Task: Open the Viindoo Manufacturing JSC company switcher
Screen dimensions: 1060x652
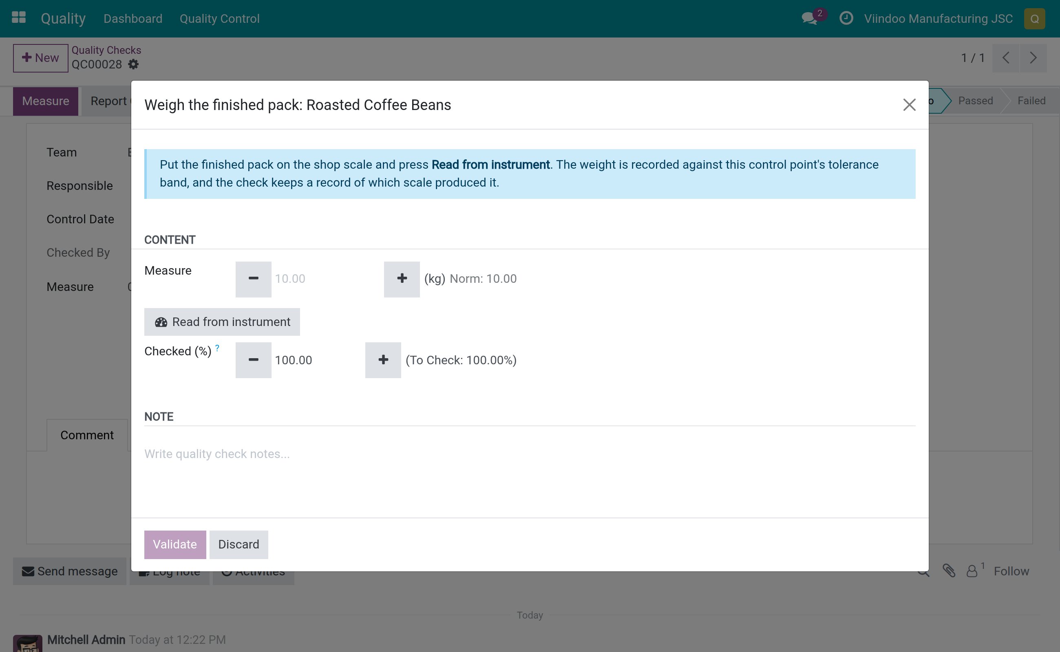Action: (x=939, y=19)
